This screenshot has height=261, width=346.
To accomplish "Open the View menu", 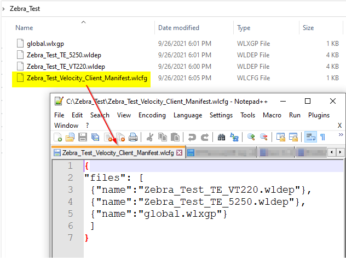I will (x=124, y=115).
